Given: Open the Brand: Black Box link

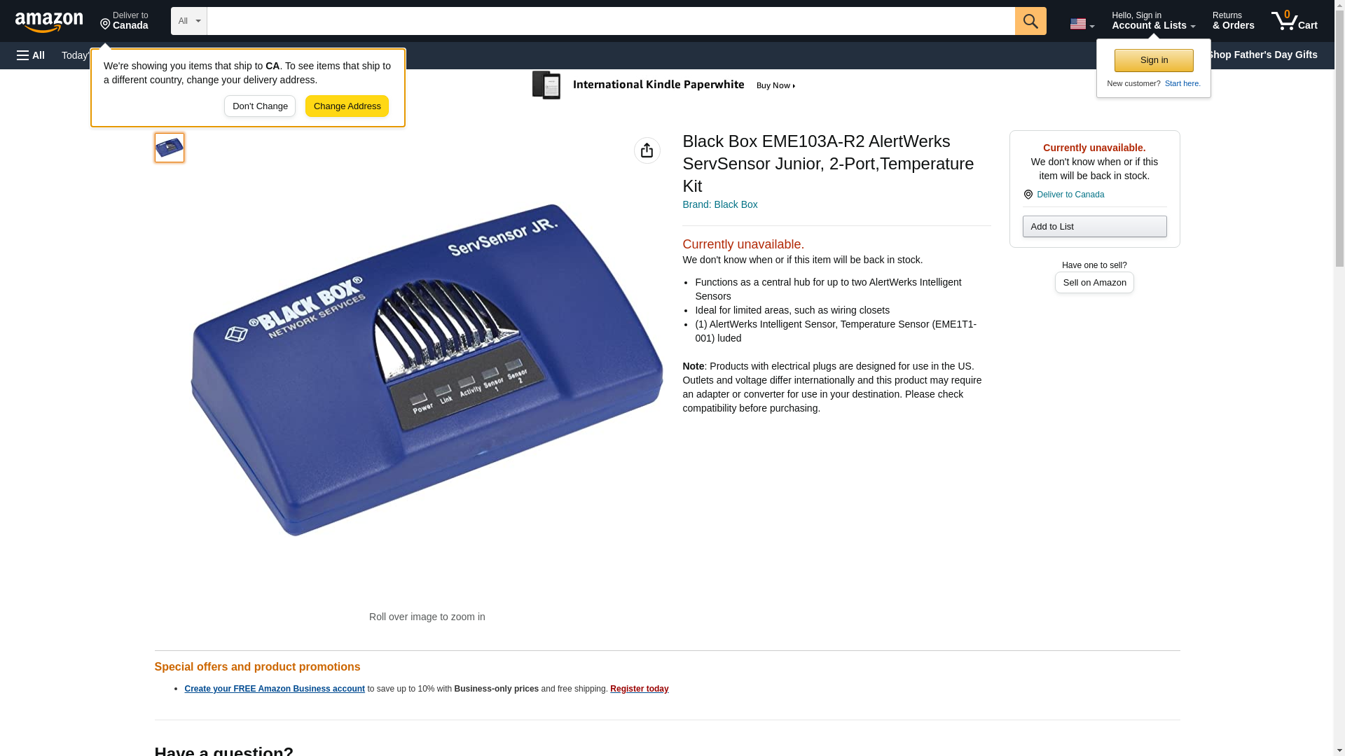Looking at the screenshot, I should pos(719,204).
